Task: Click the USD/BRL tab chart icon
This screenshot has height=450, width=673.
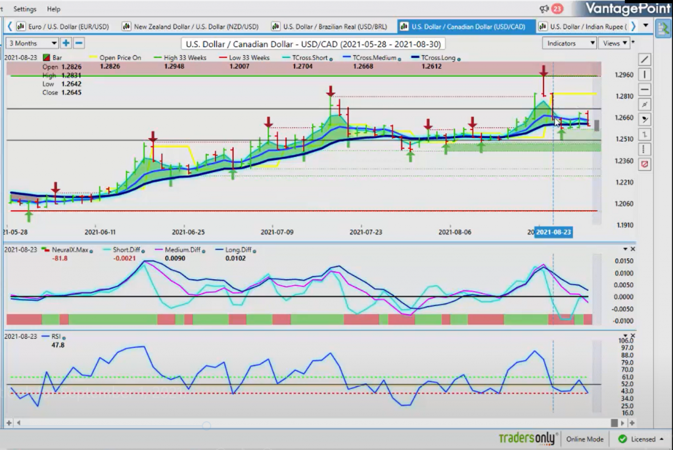Action: (x=275, y=26)
